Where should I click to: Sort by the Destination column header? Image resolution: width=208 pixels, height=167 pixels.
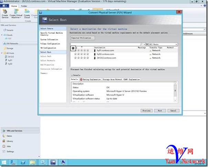tap(100, 48)
